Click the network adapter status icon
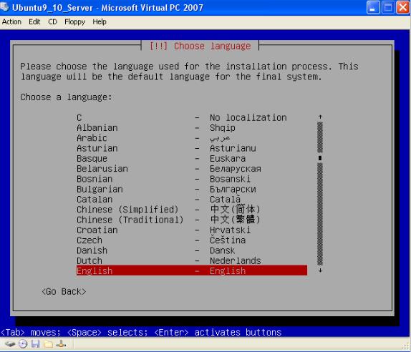 pyautogui.click(x=61, y=343)
